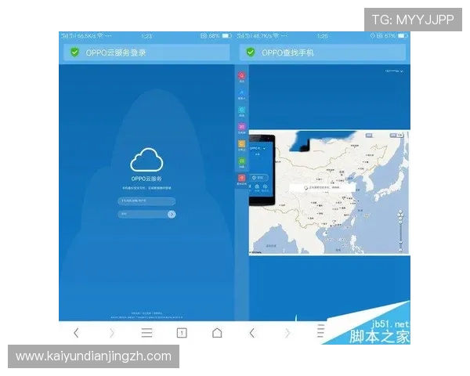Click the OPPO cloud logo icon
Screen dimensions: 470x376
click(x=146, y=160)
